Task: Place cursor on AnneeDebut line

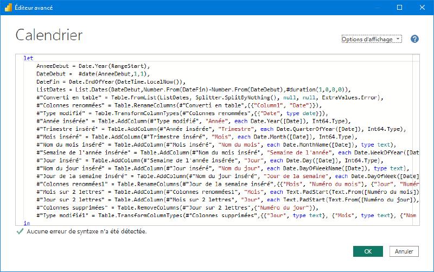Action: tap(93, 66)
